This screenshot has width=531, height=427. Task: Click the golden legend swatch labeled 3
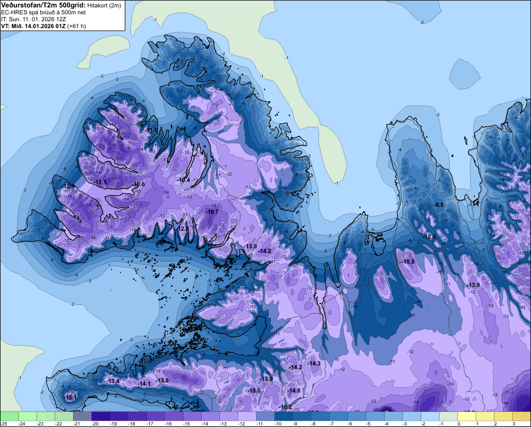pos(521,416)
